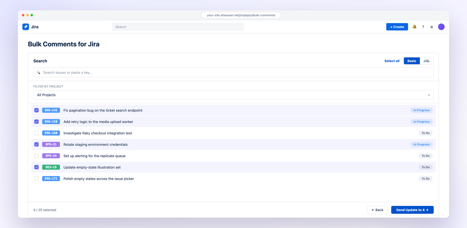Viewport: 467px width, 228px height.
Task: Click the To Do status of ENG-171
Action: coord(425,179)
